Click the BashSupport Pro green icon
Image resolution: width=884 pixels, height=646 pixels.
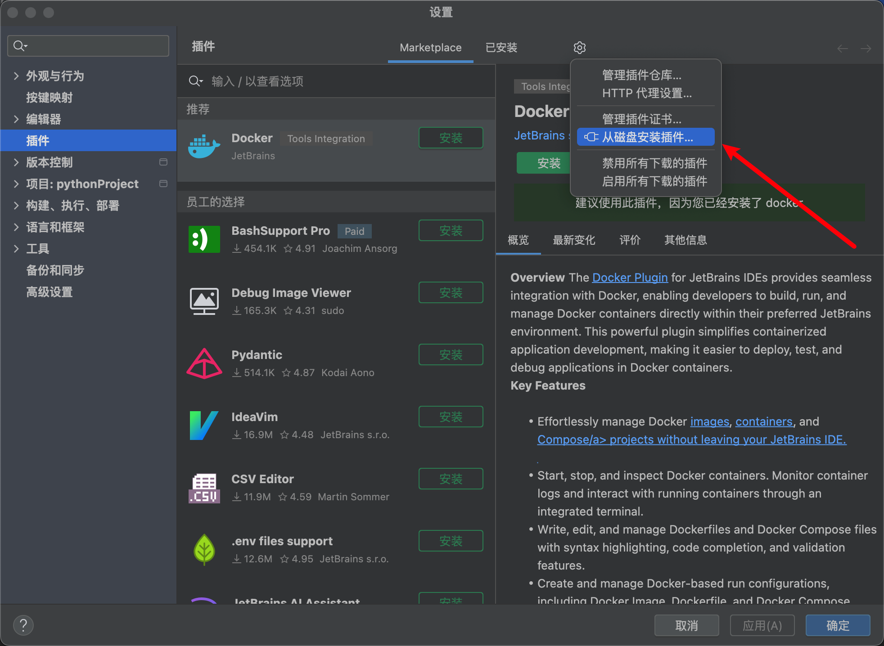204,239
